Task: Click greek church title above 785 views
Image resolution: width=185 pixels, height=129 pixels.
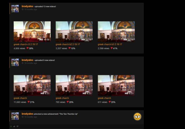Action: (62, 98)
